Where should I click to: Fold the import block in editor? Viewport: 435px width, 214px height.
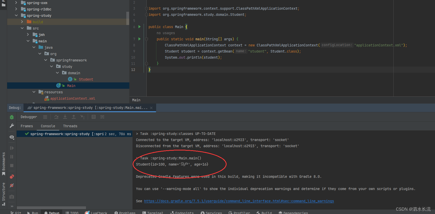click(x=146, y=8)
